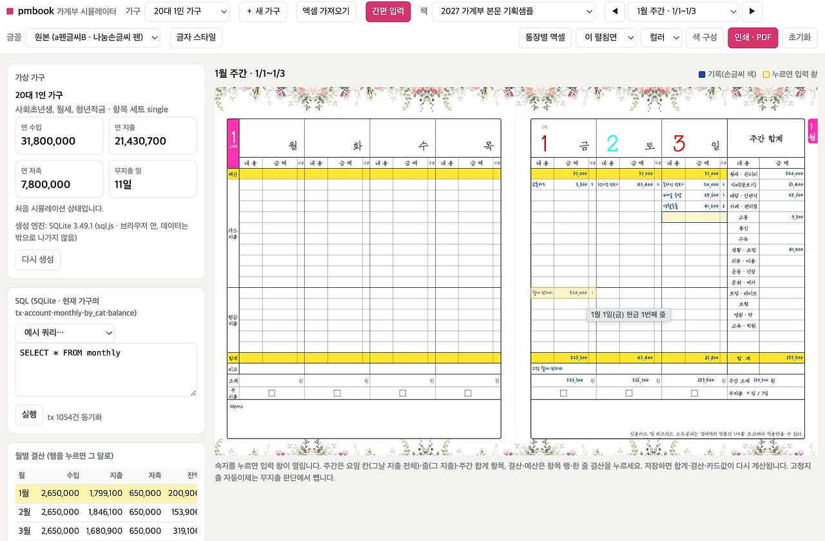Open the 글자 스타일 settings
This screenshot has height=541, width=825.
pyautogui.click(x=197, y=37)
